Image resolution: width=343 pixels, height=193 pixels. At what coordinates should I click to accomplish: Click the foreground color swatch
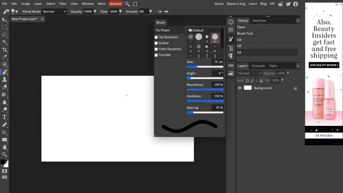[3, 162]
